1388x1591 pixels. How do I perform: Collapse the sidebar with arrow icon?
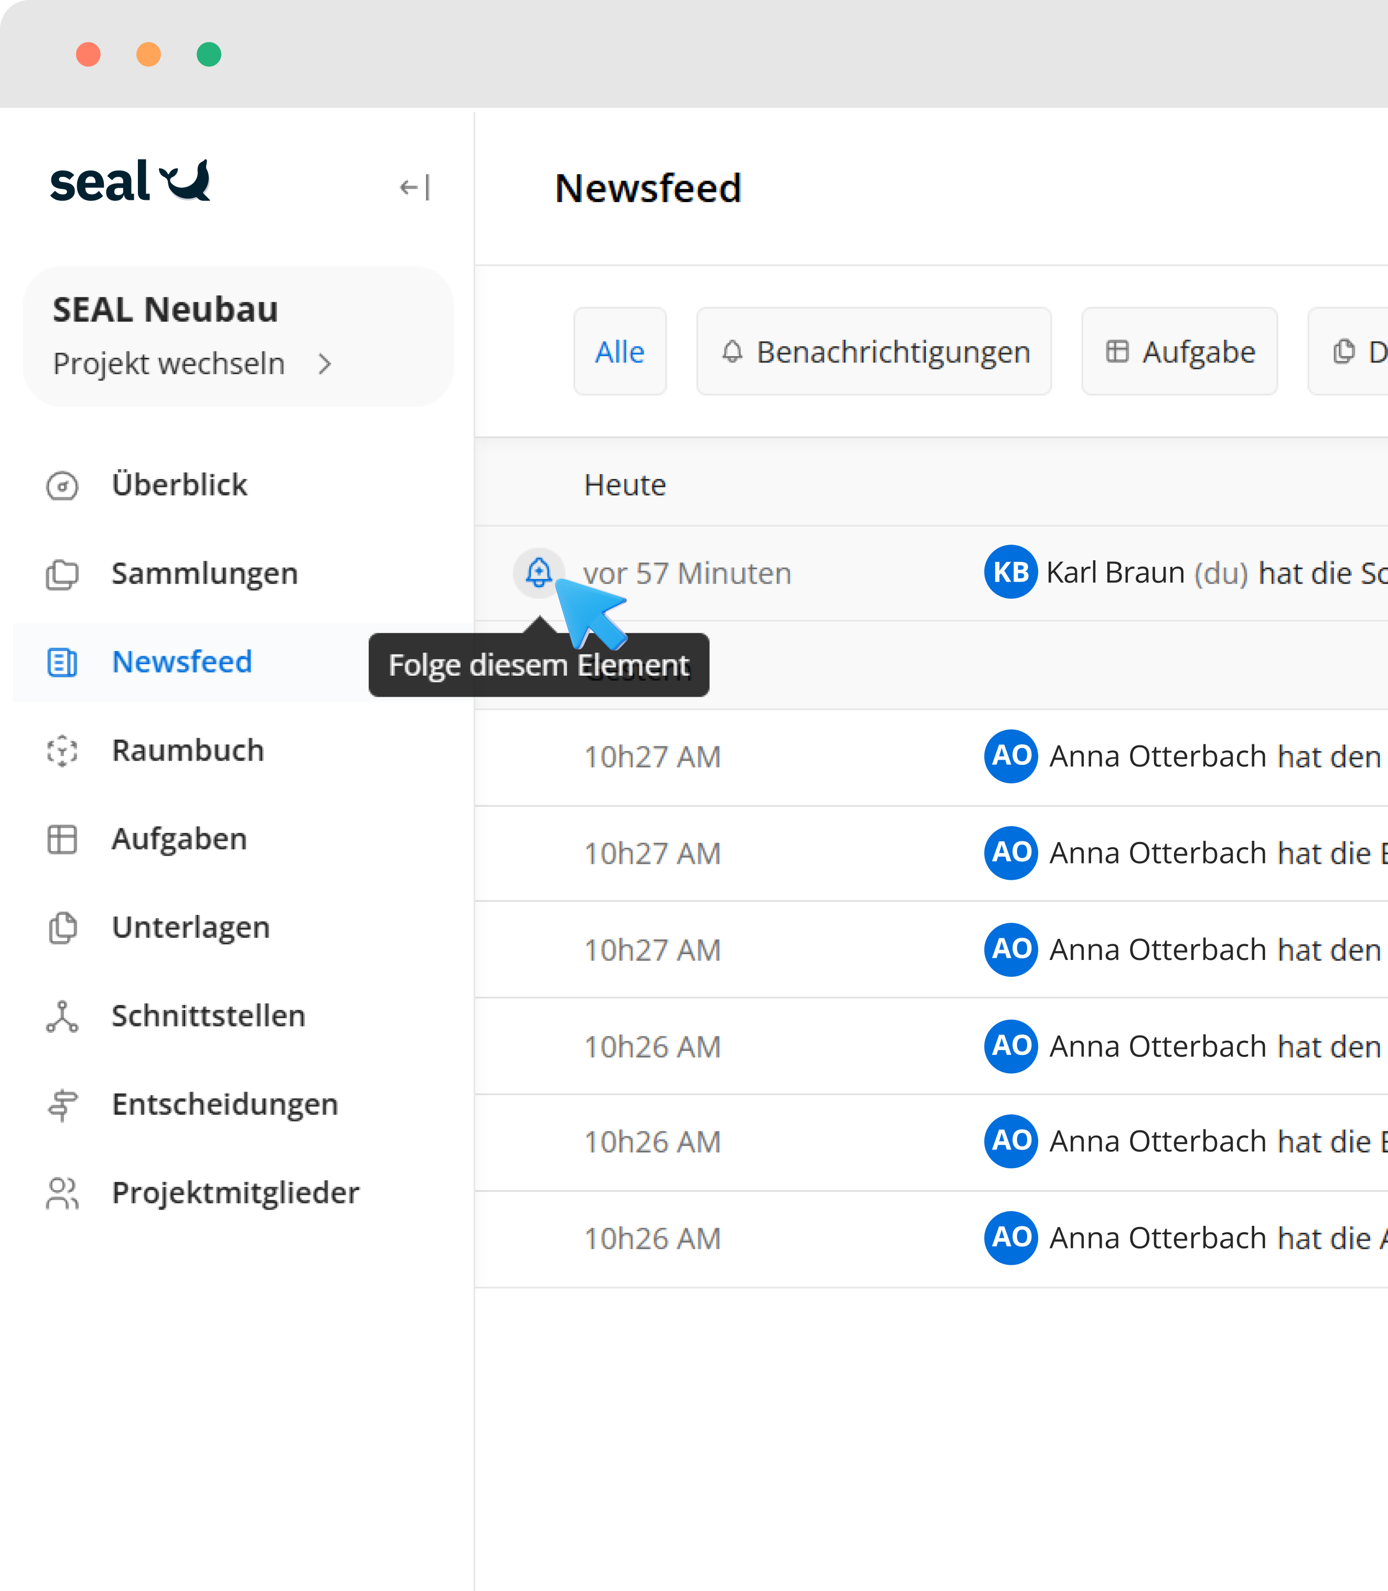click(414, 187)
